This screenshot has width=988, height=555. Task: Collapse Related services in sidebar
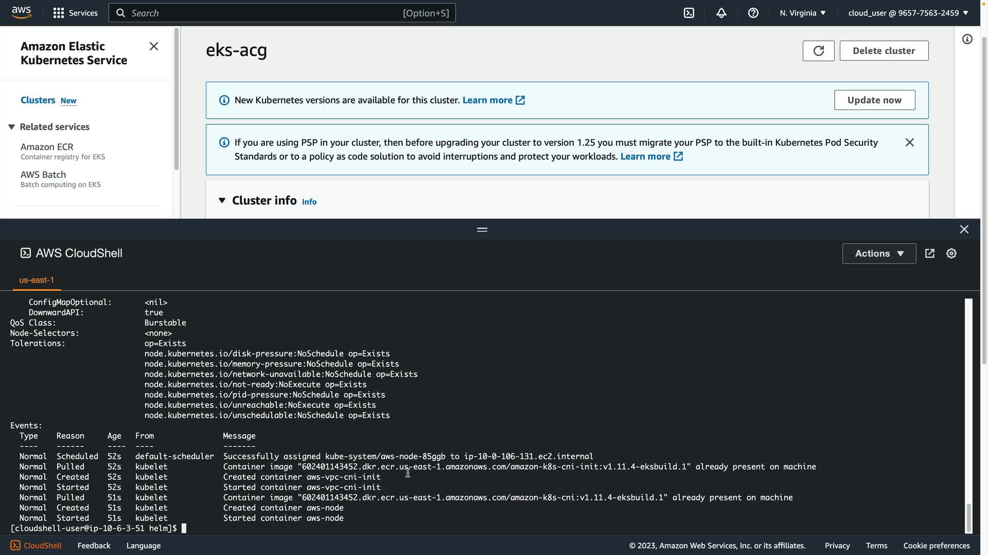11,127
